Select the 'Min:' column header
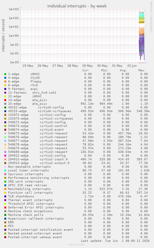The height and width of the screenshot is (248, 154). point(105,70)
